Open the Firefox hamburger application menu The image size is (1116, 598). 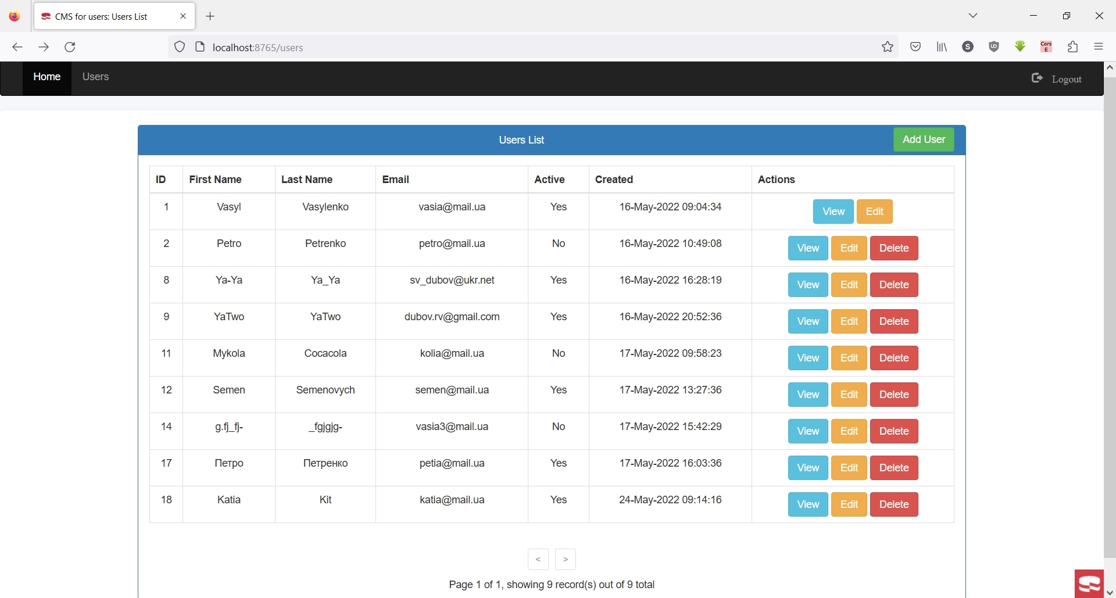(x=1099, y=47)
